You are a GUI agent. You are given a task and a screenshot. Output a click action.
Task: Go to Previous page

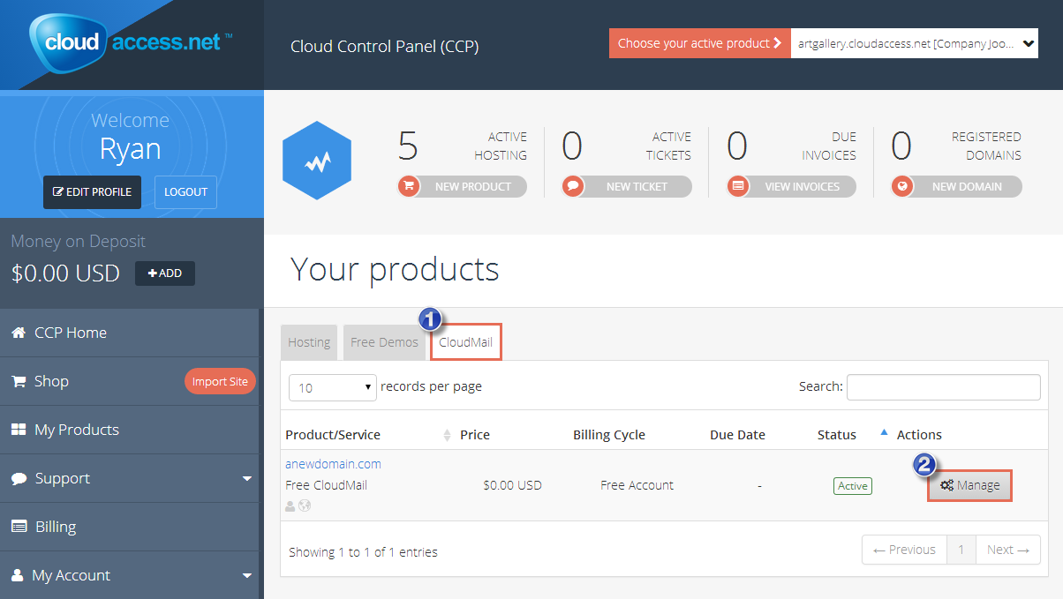(x=904, y=550)
